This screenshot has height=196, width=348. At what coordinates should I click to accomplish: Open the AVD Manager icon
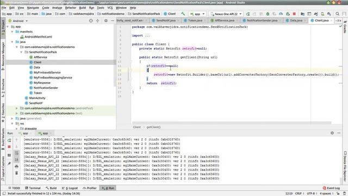coord(322,14)
